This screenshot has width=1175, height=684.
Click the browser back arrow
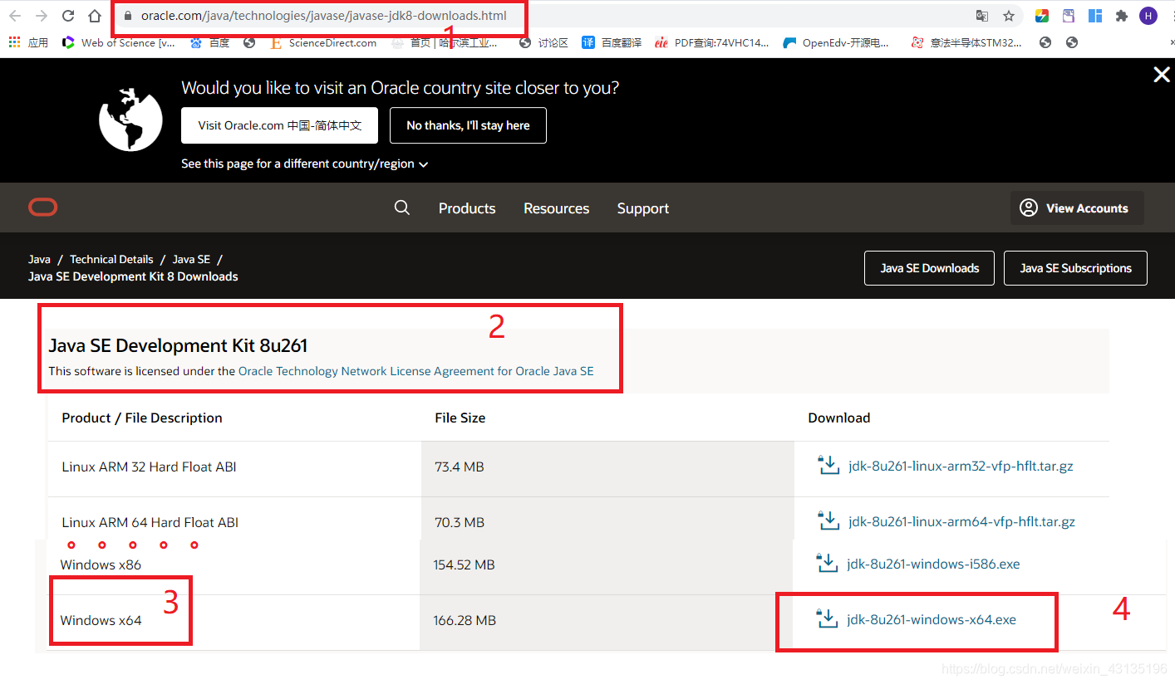tap(15, 16)
